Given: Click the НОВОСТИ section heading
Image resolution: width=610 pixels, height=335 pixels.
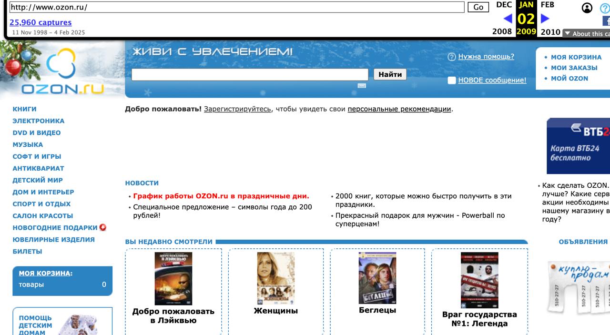Looking at the screenshot, I should tap(142, 183).
